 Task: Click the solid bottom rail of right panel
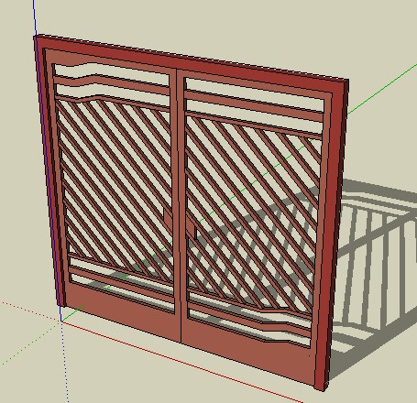pos(247,348)
